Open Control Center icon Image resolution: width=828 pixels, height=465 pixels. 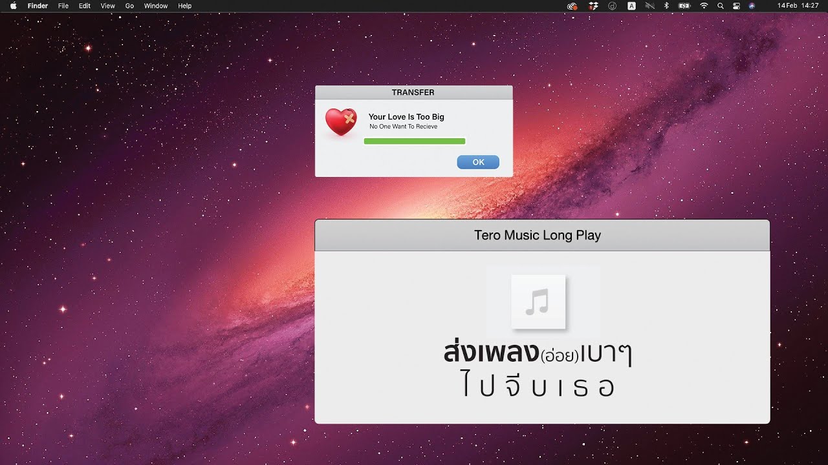[736, 6]
